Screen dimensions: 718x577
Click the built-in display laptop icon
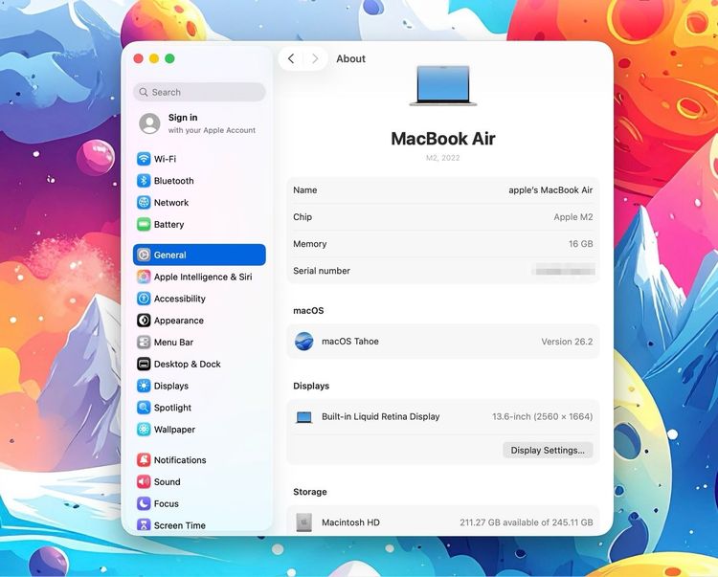(x=304, y=417)
